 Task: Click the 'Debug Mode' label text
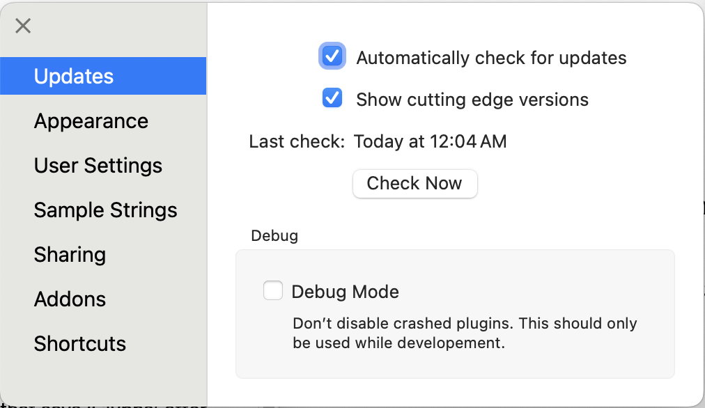coord(345,292)
